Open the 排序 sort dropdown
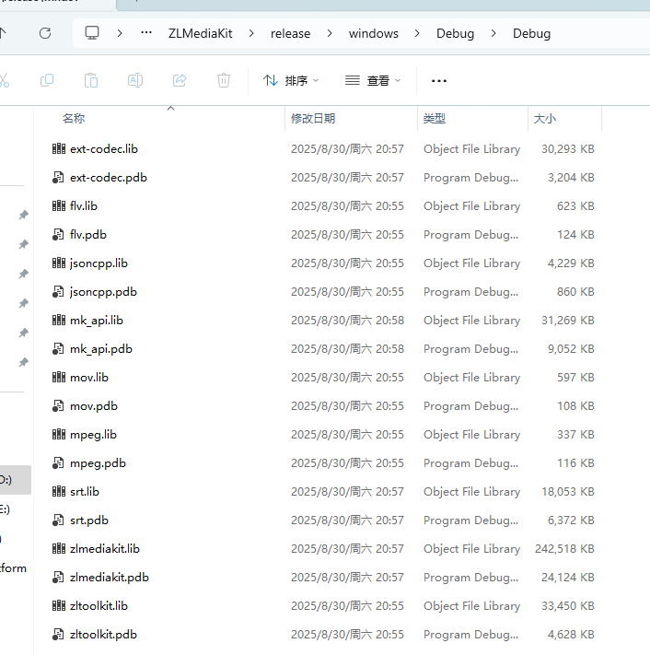650x655 pixels. point(291,80)
